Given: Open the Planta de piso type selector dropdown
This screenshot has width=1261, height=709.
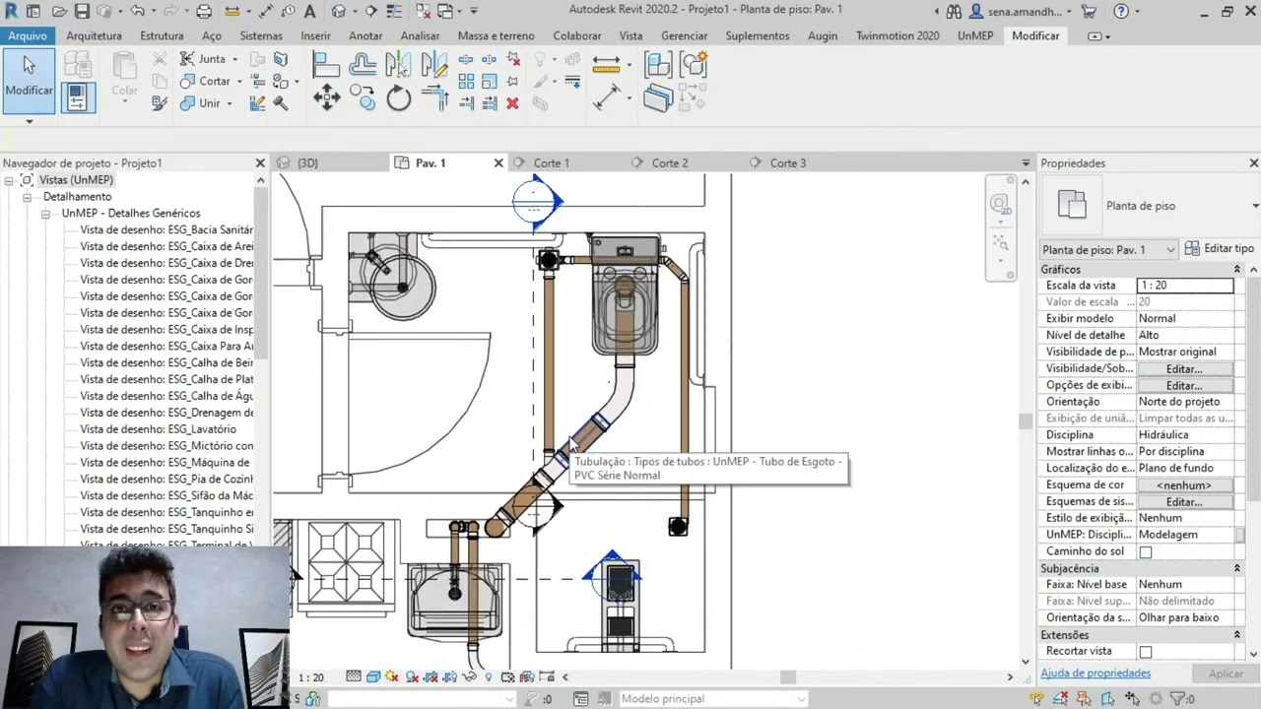Looking at the screenshot, I should click(1255, 206).
